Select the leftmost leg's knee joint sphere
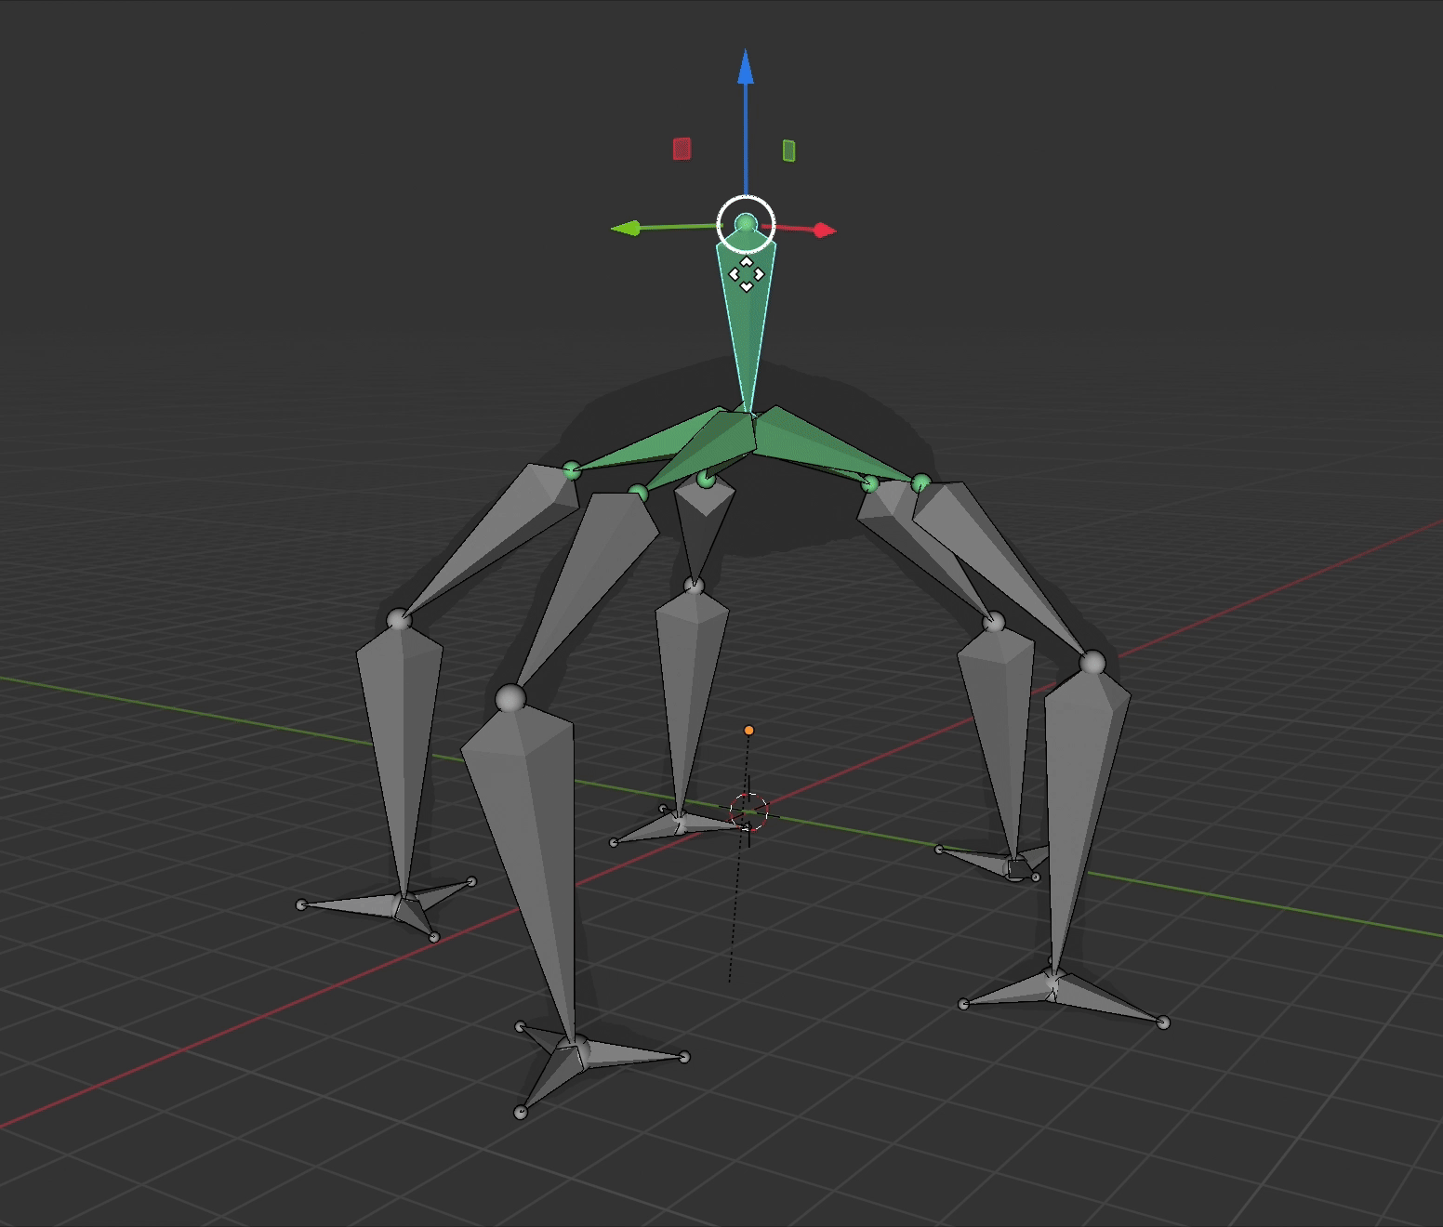The width and height of the screenshot is (1443, 1227). [399, 620]
